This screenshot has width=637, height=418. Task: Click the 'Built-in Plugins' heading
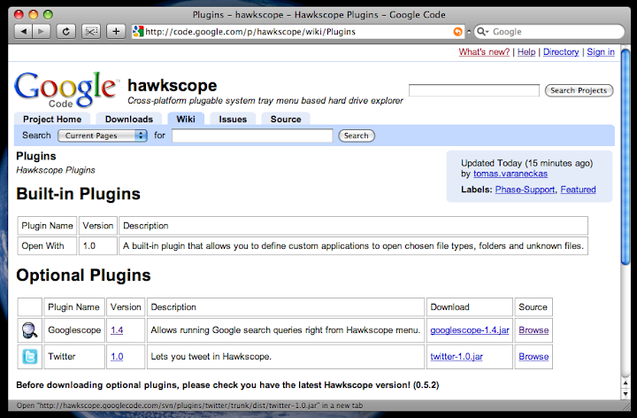pos(79,194)
